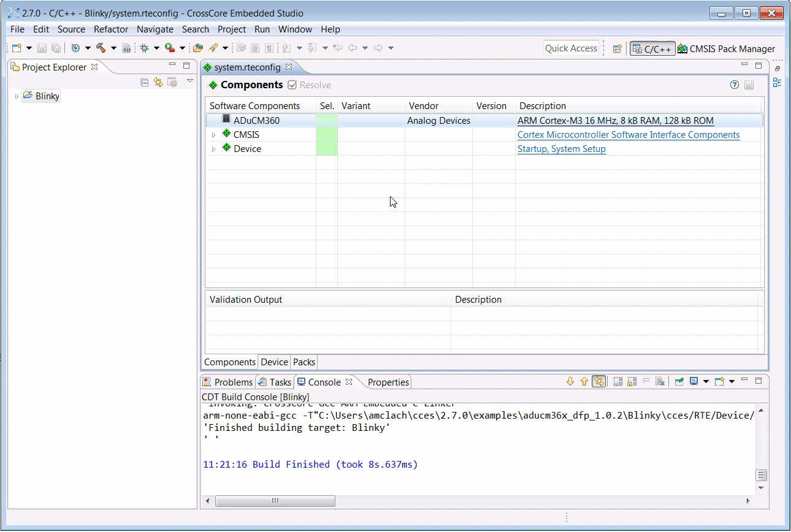
Task: Click the console horizontal scrollbar thumb
Action: coord(275,501)
